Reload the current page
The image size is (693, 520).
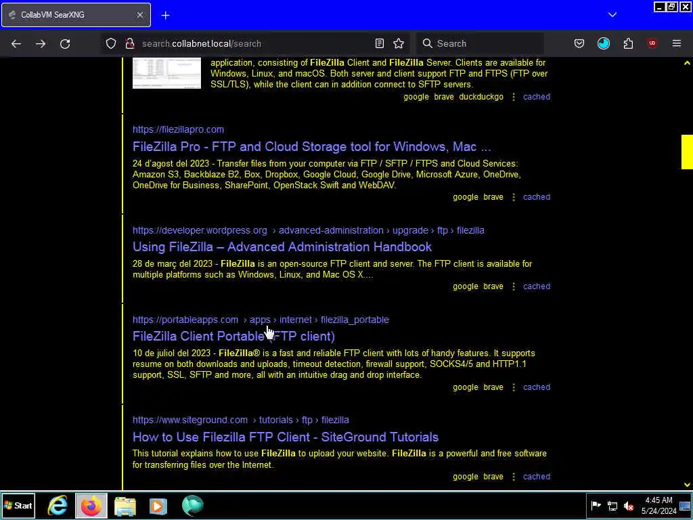point(65,43)
